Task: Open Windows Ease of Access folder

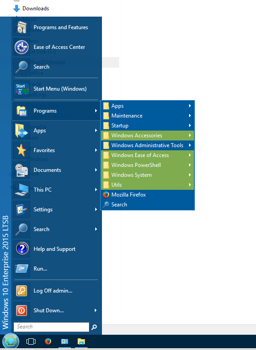Action: pyautogui.click(x=148, y=155)
